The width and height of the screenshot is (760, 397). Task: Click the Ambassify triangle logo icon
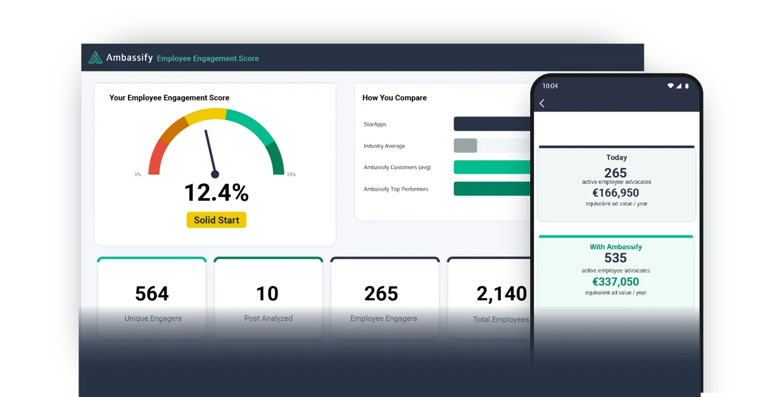tap(95, 58)
